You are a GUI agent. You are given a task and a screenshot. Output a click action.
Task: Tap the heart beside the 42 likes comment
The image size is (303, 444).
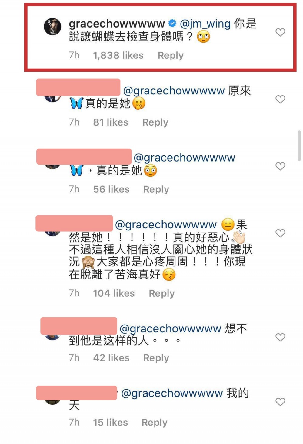click(280, 337)
